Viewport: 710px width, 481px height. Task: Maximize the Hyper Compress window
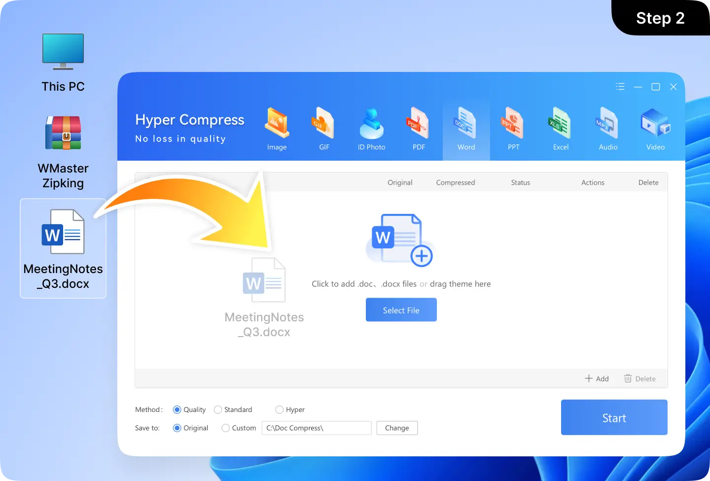pyautogui.click(x=656, y=87)
